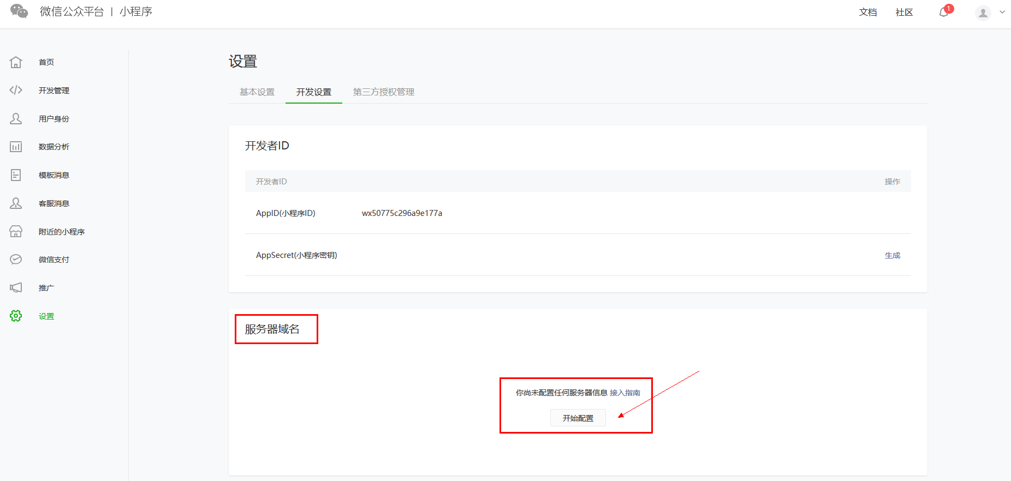The width and height of the screenshot is (1011, 481).
Task: Click the 首页 home icon
Action: point(16,62)
